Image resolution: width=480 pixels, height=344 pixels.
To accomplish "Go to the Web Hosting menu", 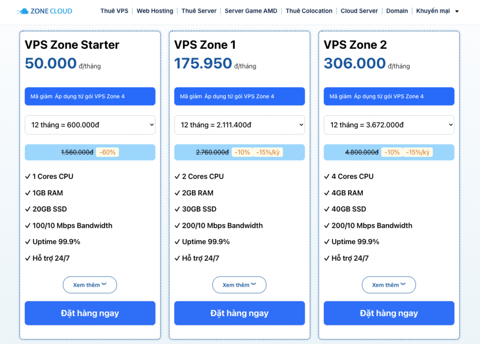I will point(155,11).
